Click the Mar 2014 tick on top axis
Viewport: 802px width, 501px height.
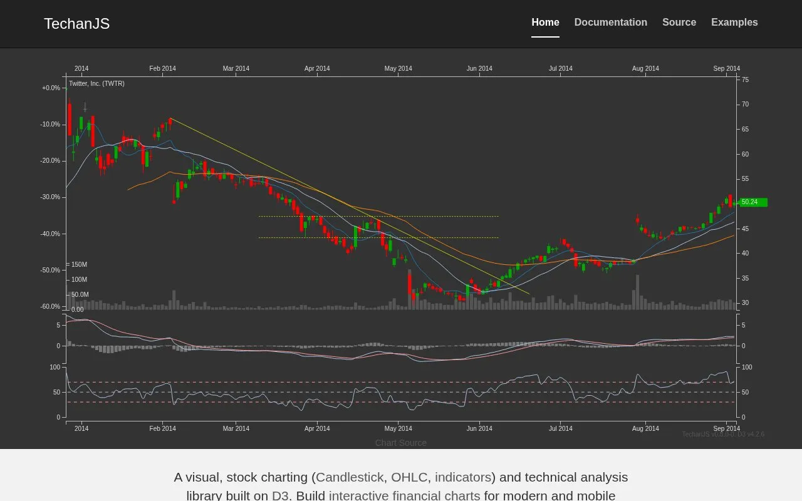(x=236, y=68)
